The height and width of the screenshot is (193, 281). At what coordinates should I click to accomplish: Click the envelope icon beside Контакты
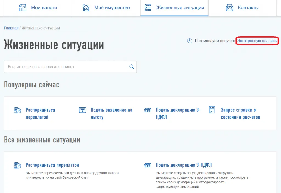229,8
